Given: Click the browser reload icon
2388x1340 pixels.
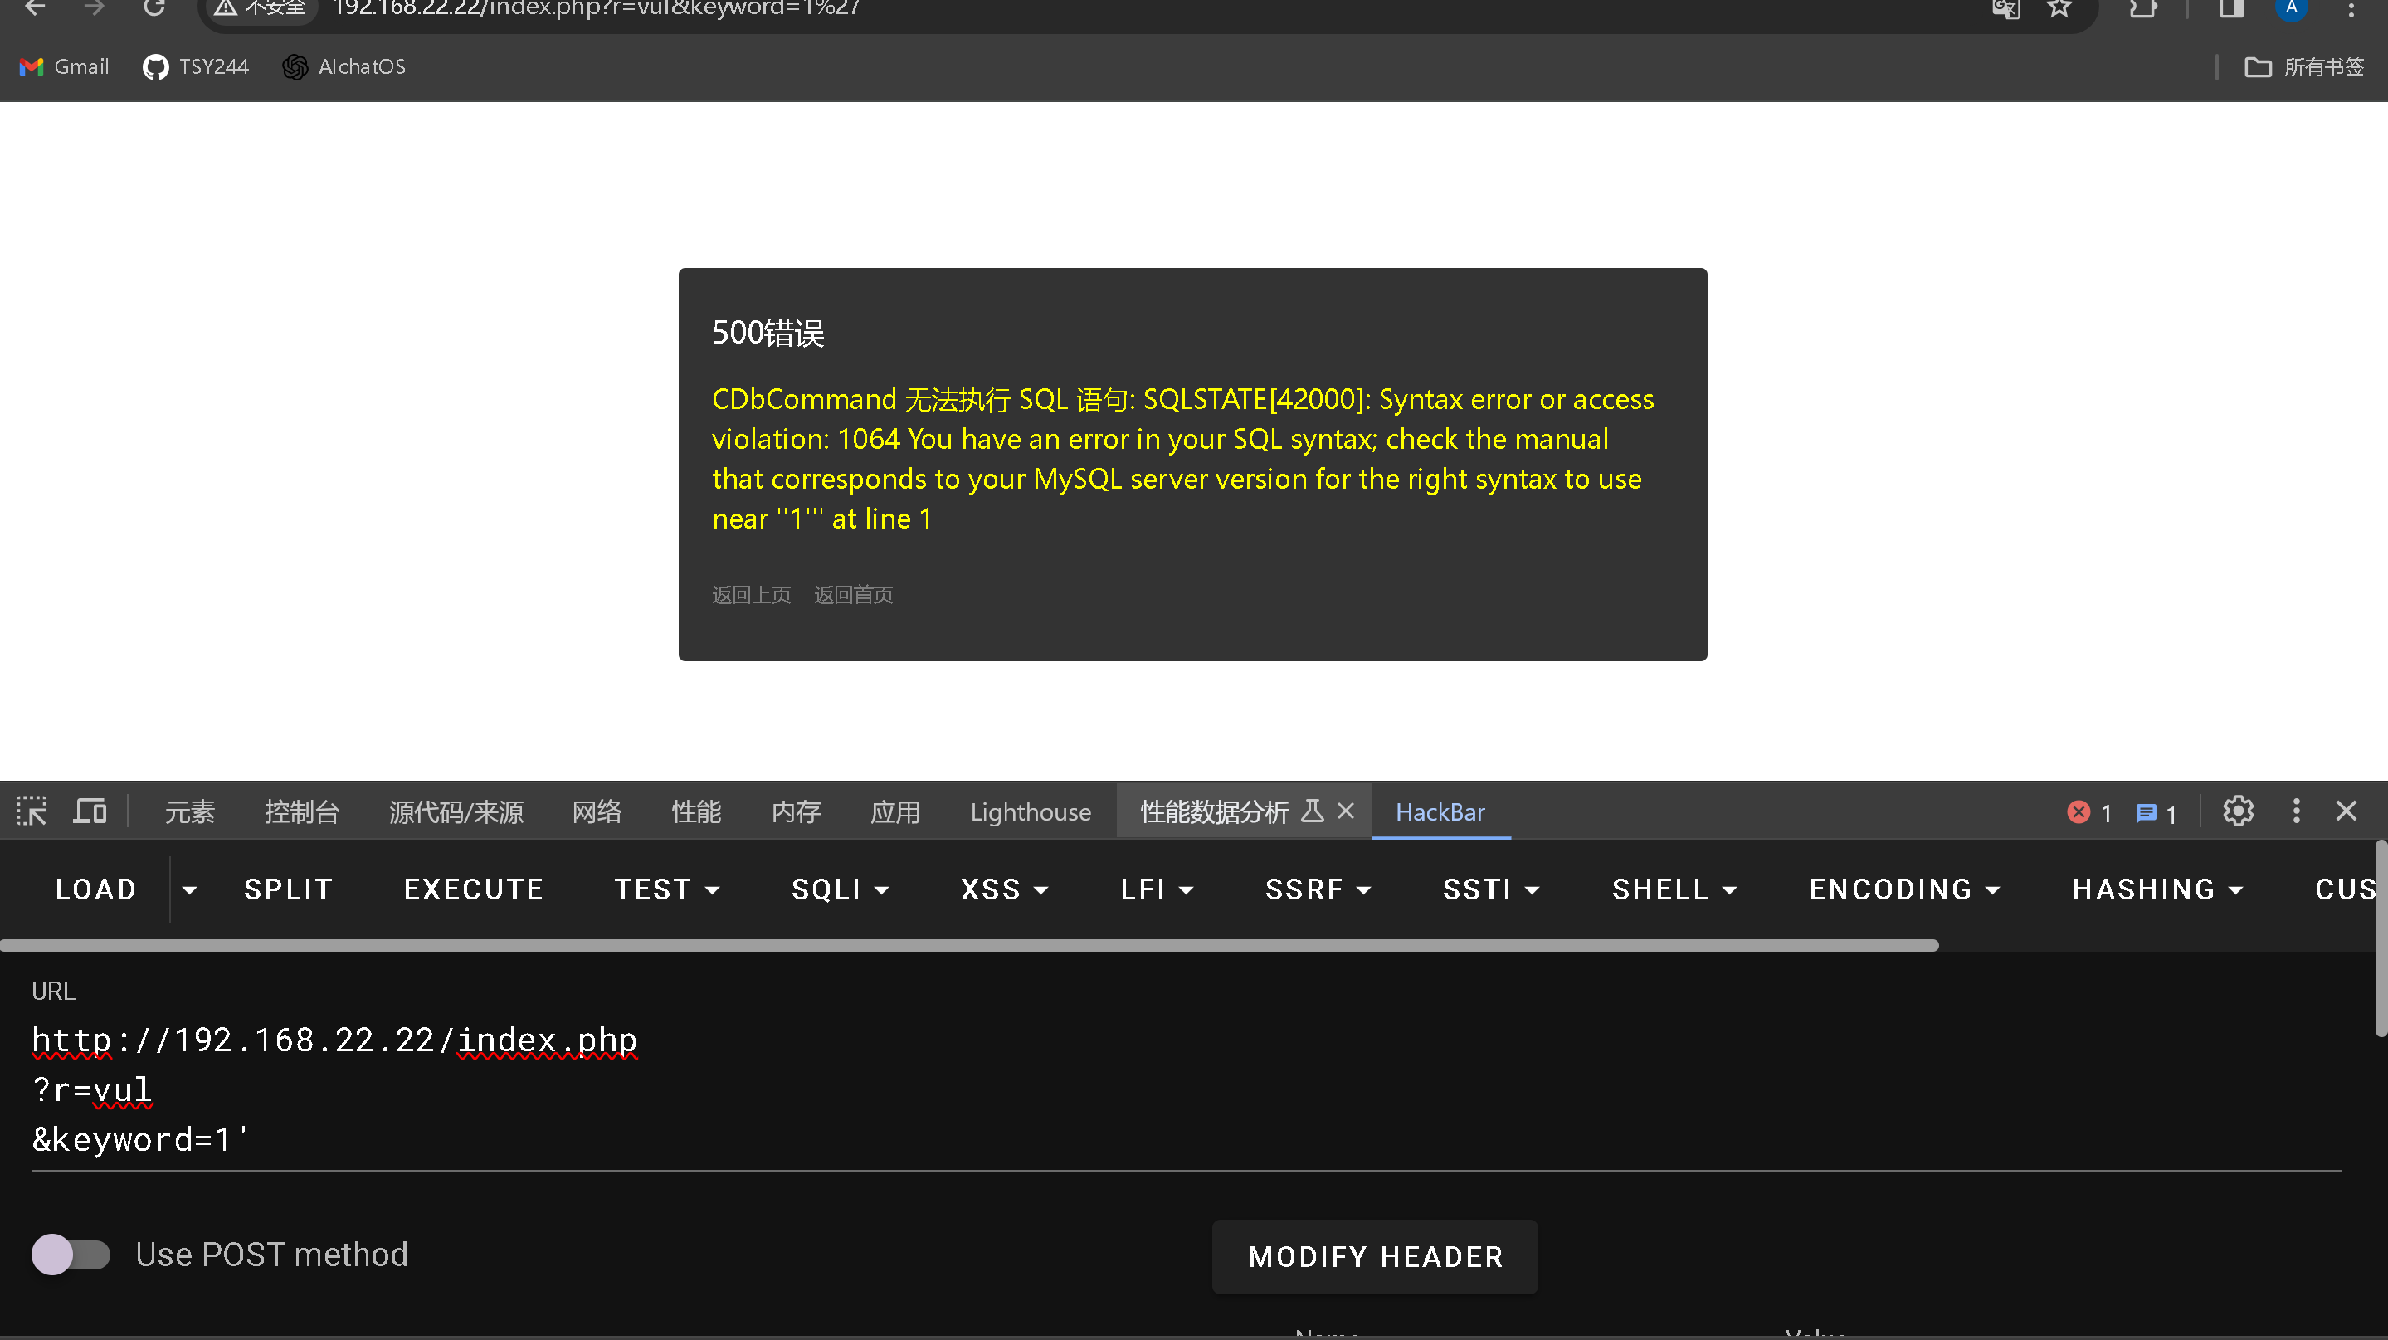Looking at the screenshot, I should point(154,9).
